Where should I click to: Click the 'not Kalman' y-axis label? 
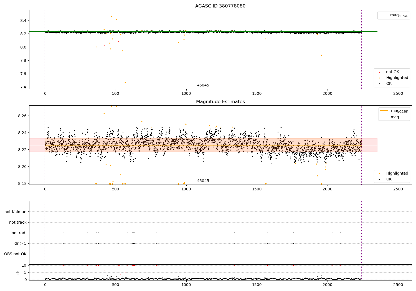coord(16,212)
